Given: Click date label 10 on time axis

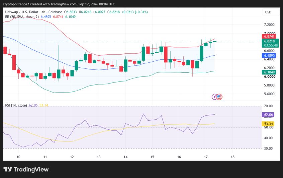Looking at the screenshot, I should click(x=18, y=157).
